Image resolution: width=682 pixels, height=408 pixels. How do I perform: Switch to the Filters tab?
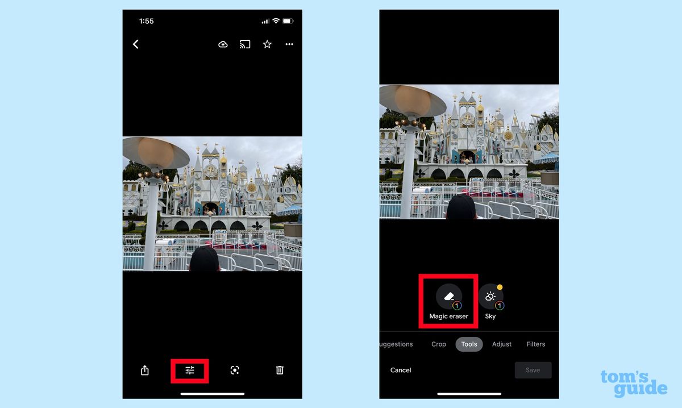pos(535,344)
